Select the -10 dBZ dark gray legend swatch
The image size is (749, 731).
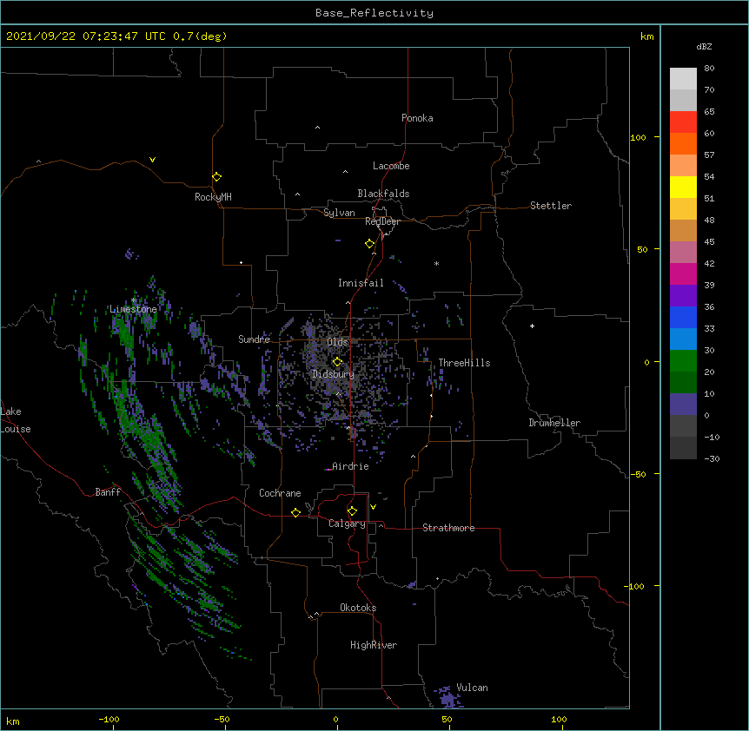[x=683, y=448]
